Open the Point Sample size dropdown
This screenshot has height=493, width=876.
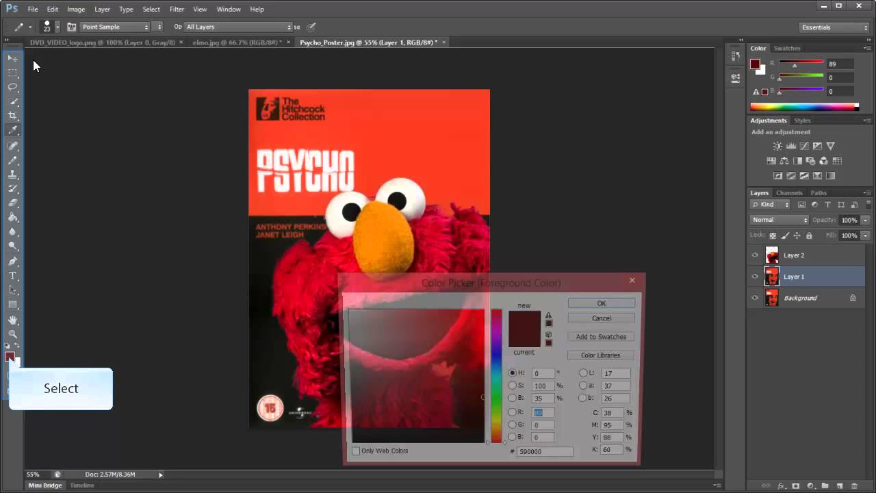point(116,27)
